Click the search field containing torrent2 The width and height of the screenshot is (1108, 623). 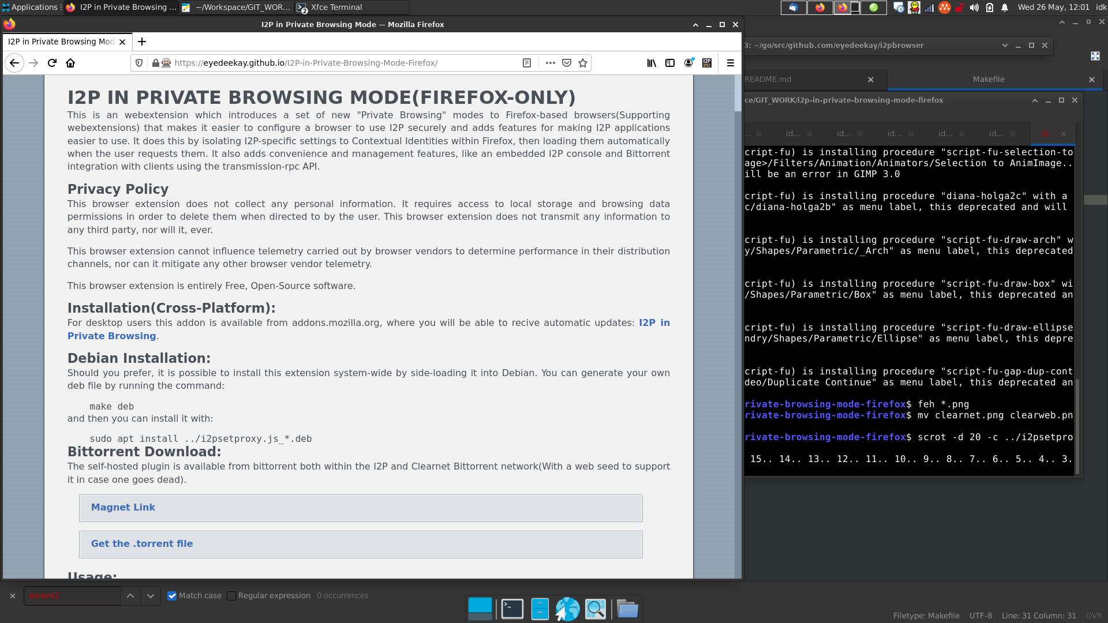click(x=72, y=596)
